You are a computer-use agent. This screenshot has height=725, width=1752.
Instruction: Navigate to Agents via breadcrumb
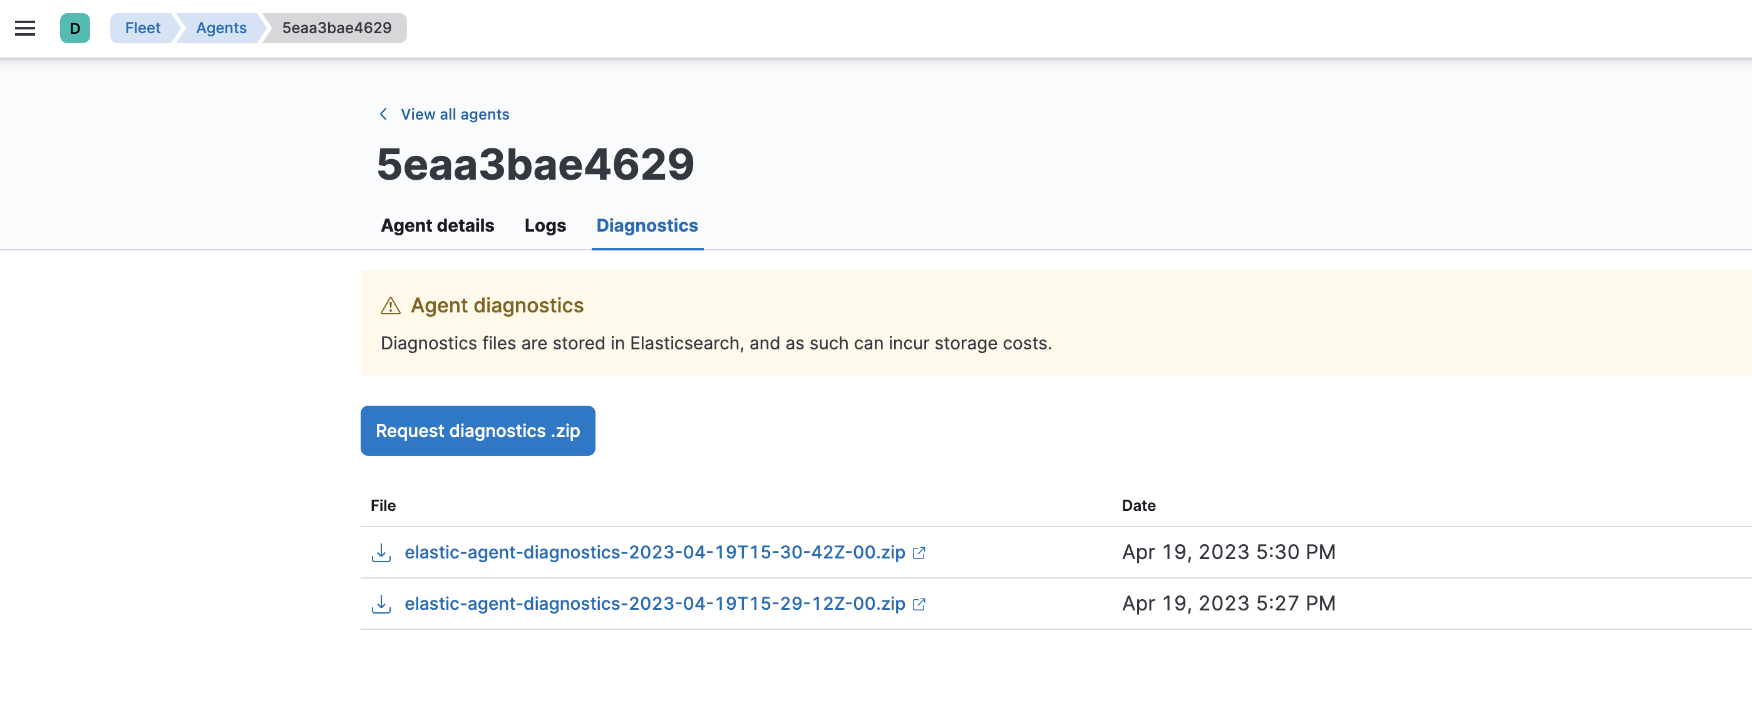point(221,28)
